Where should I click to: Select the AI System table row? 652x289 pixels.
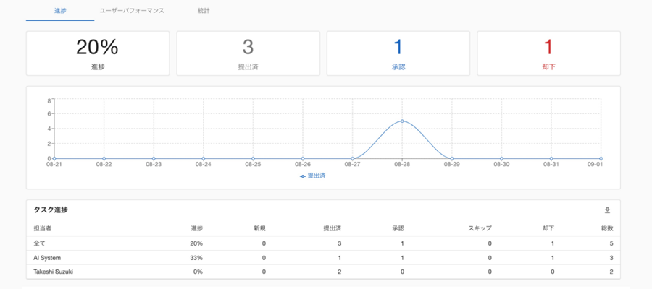323,257
